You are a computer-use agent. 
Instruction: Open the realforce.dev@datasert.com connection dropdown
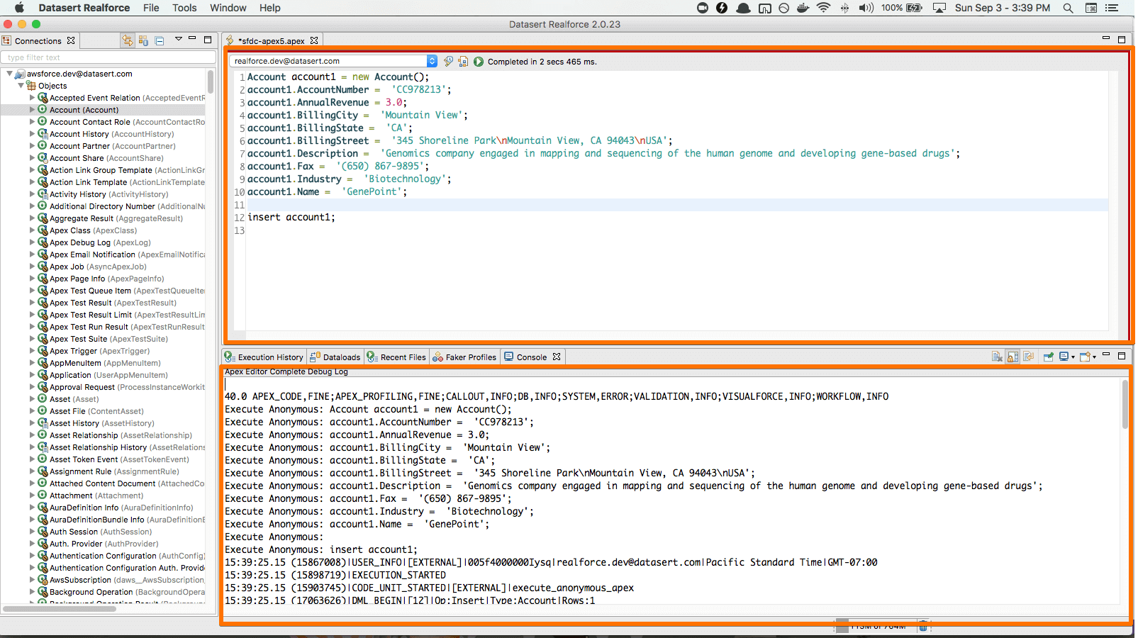tap(432, 61)
